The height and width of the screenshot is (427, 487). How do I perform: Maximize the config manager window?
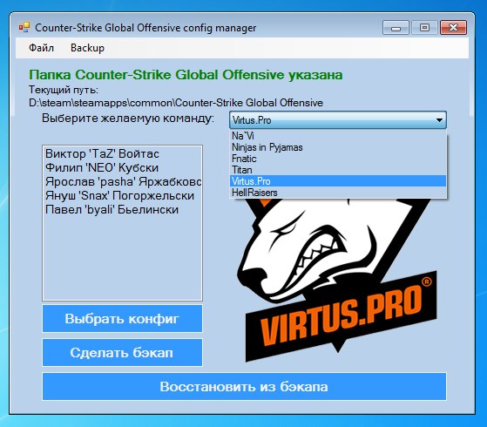click(x=424, y=28)
